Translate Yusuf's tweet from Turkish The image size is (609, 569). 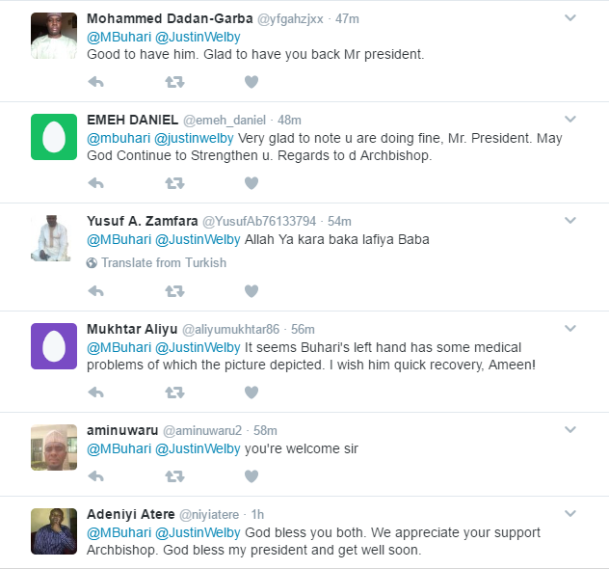coord(164,262)
